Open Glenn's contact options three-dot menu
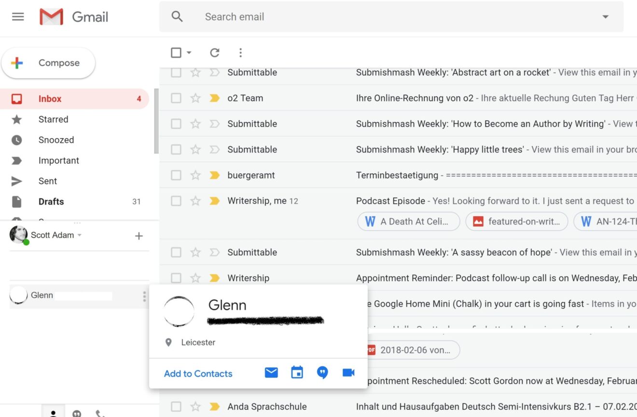637x417 pixels. (144, 296)
